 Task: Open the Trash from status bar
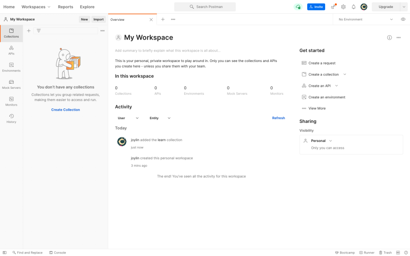pos(386,253)
